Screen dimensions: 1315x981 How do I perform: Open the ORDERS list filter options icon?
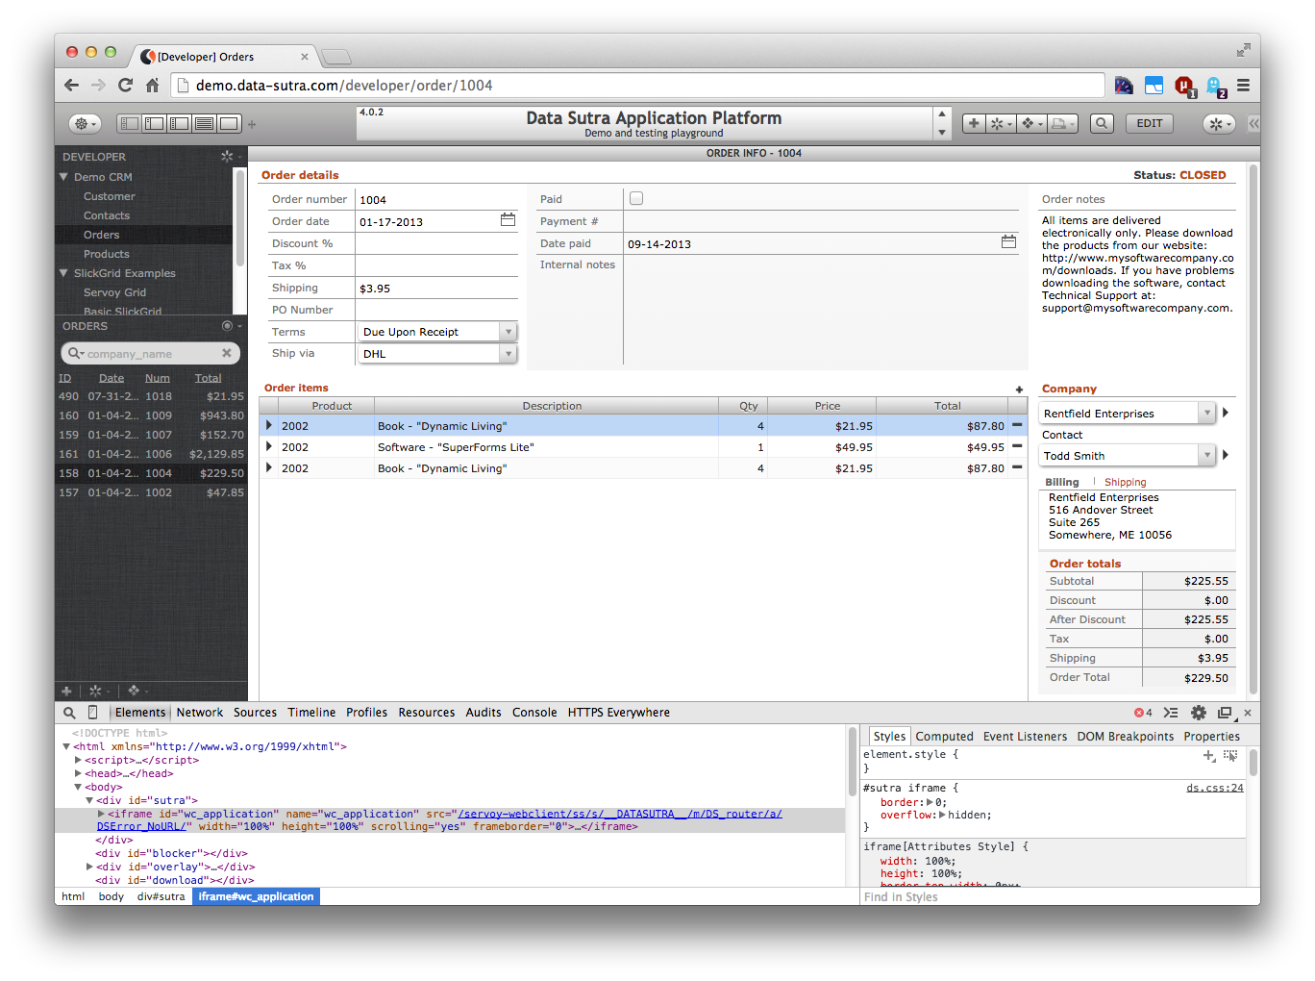click(x=230, y=326)
